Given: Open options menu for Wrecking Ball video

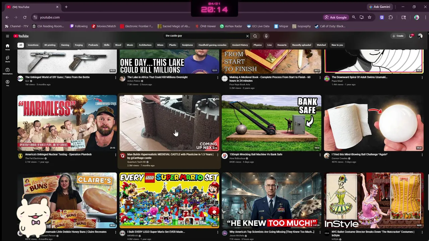Looking at the screenshot, I should click(x=320, y=155).
